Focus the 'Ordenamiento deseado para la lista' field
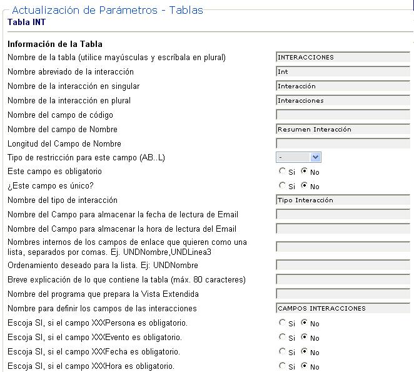Viewport: 414px width, 372px height. point(343,265)
